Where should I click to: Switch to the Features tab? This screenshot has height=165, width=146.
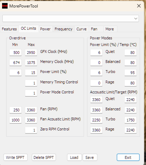[x=9, y=29]
